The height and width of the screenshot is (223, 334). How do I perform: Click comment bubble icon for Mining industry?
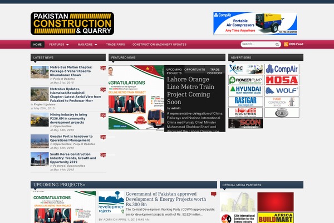(x=103, y=115)
